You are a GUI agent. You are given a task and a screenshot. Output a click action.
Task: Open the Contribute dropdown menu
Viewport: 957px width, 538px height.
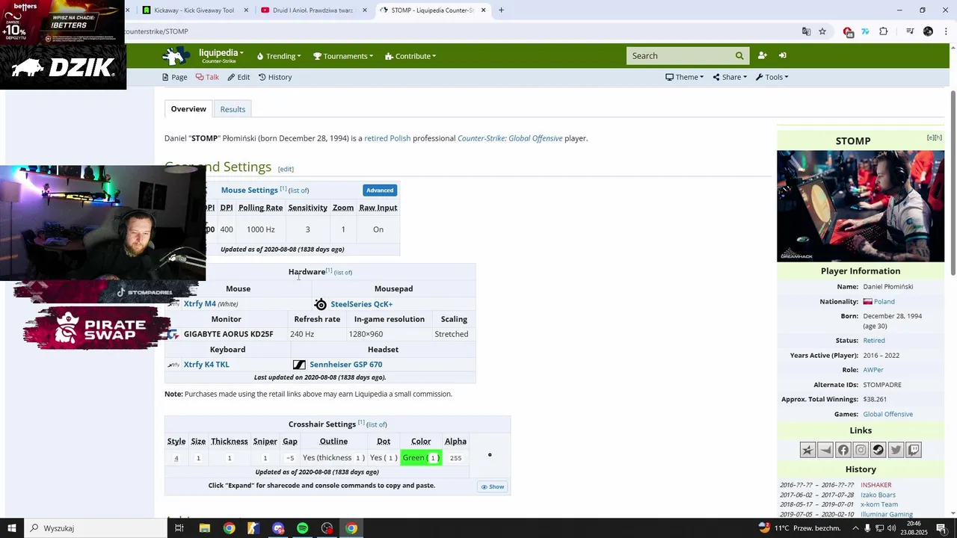click(410, 56)
